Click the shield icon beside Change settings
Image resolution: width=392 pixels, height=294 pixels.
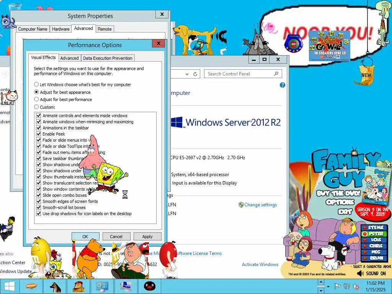241,205
